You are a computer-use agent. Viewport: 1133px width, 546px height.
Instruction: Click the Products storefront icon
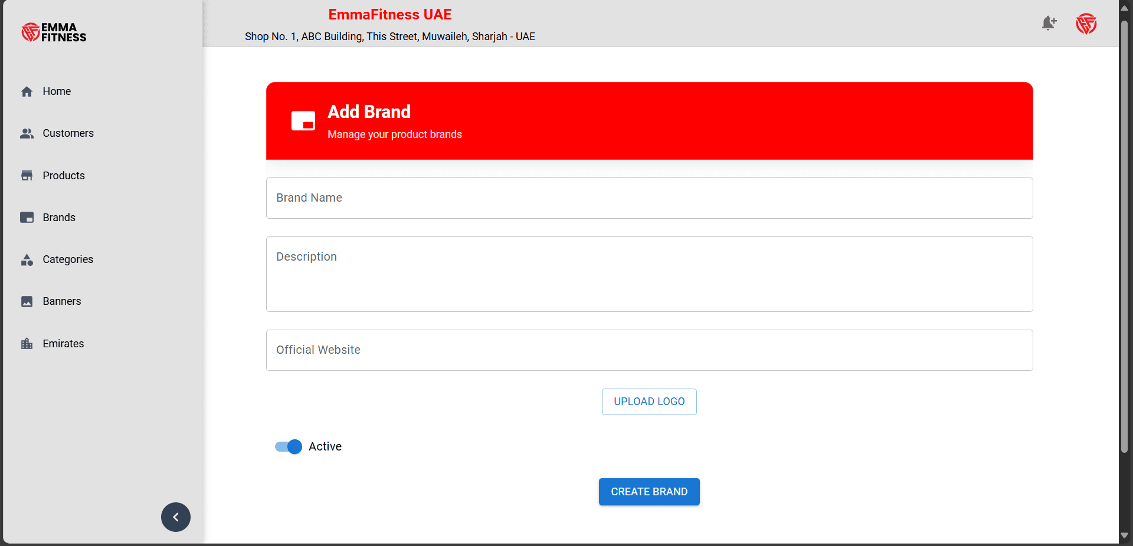pyautogui.click(x=27, y=176)
